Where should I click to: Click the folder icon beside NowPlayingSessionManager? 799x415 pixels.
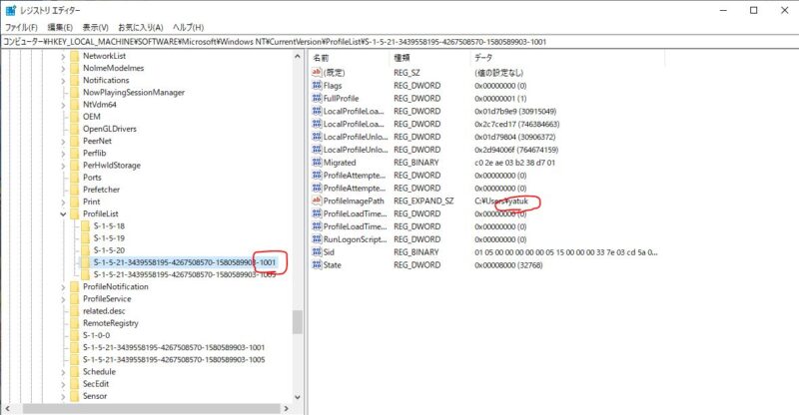74,92
